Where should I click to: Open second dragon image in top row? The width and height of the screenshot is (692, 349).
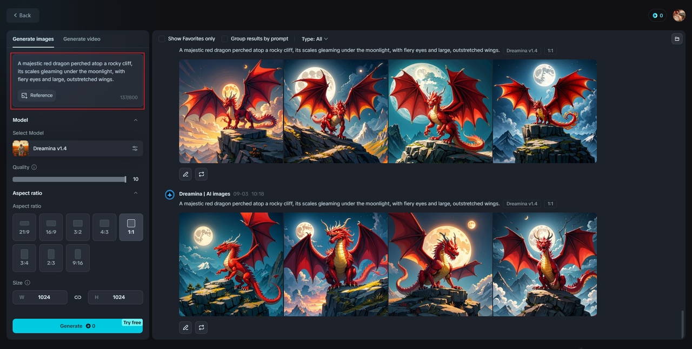coord(336,111)
